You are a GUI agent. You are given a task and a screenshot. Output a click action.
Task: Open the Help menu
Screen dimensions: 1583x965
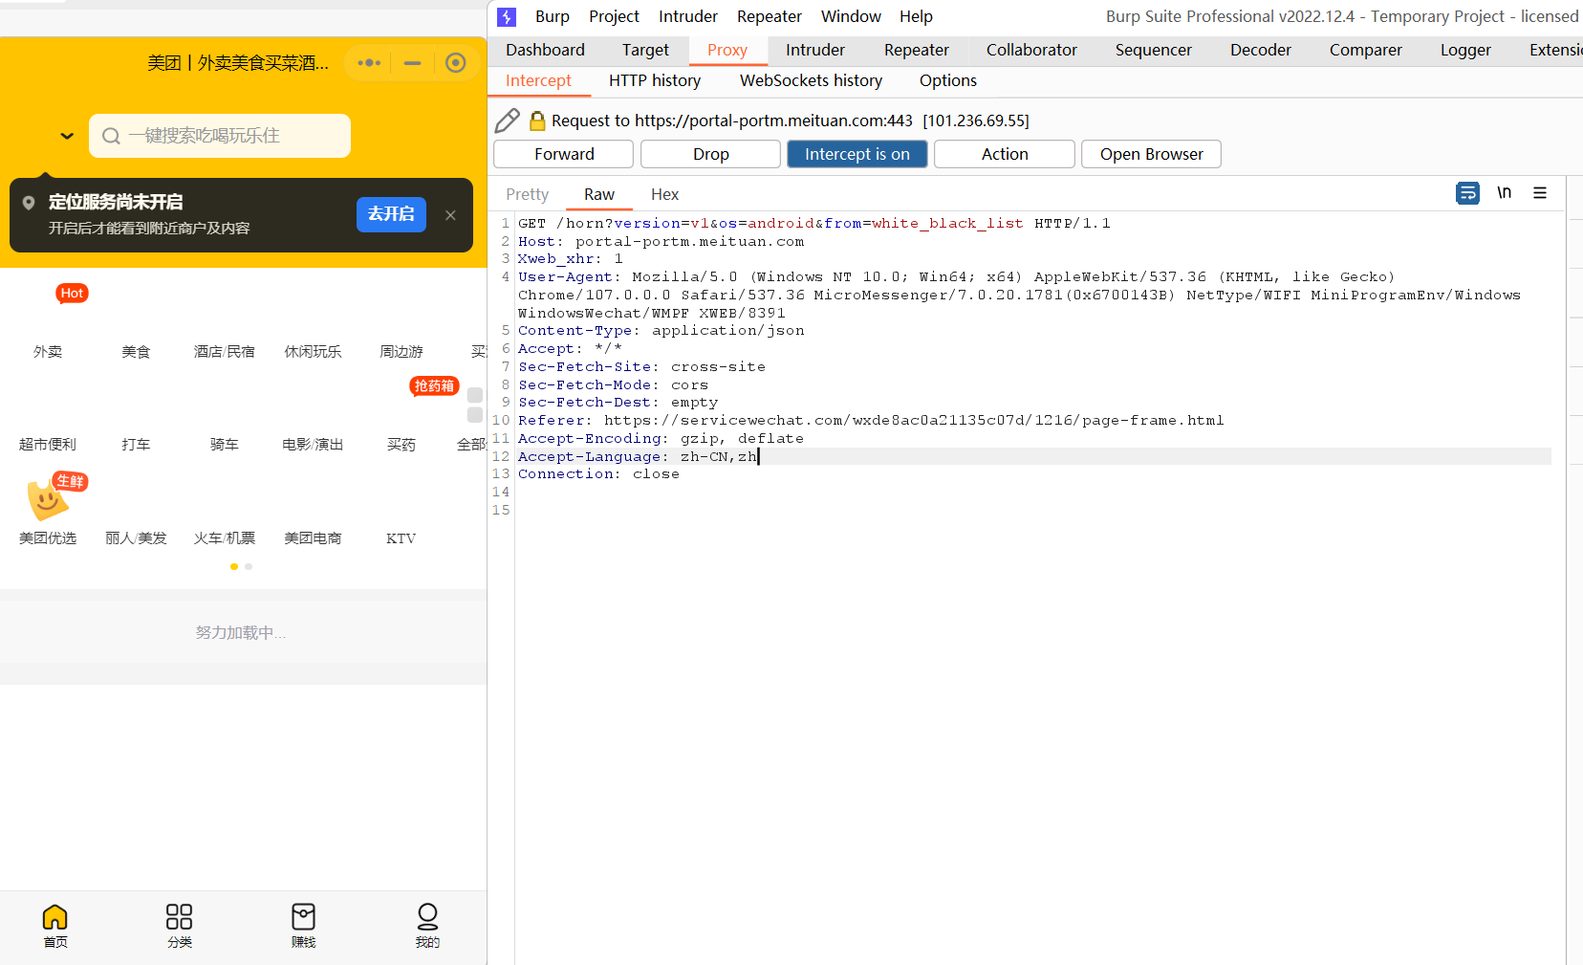pos(916,16)
